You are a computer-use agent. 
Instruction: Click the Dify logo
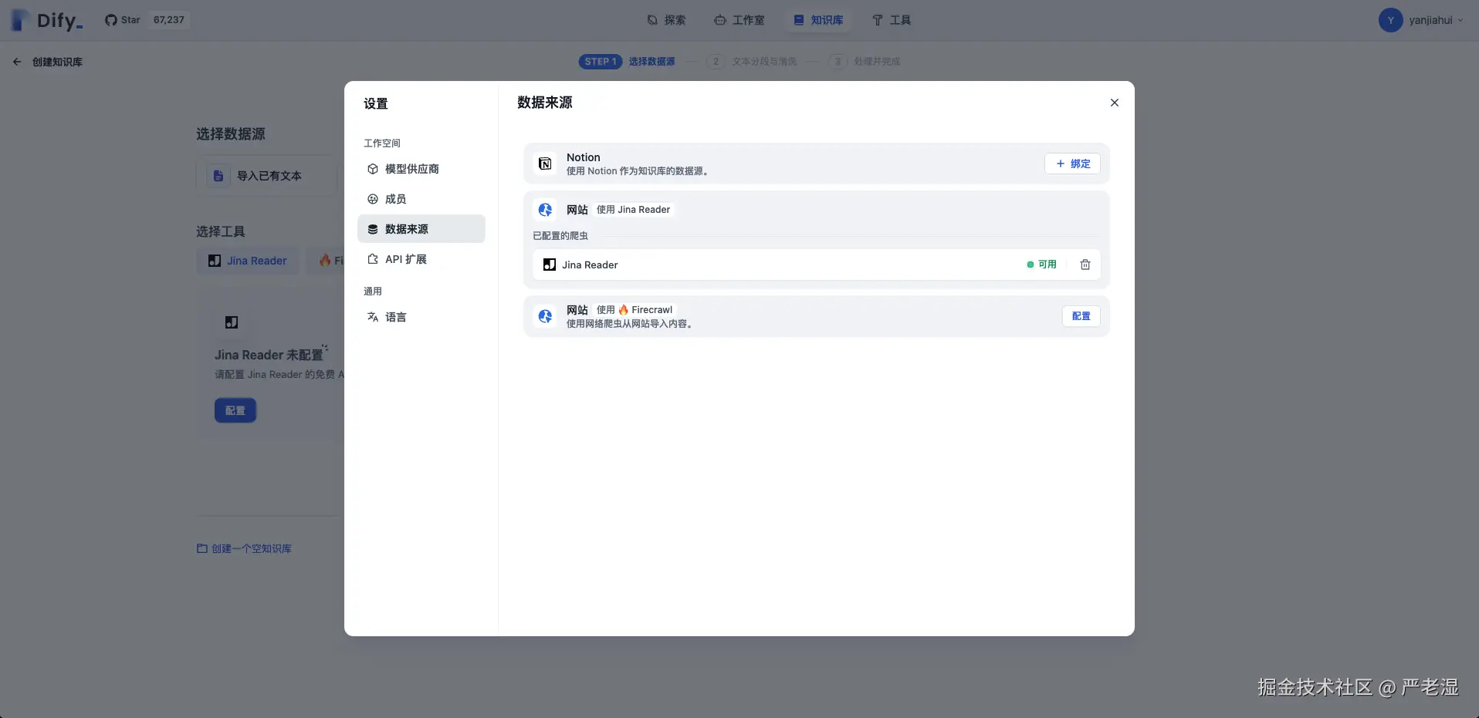click(47, 20)
